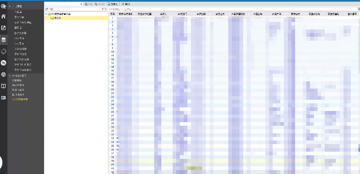Select table row number 33
Viewport: 360px width, 174px height.
233,138
